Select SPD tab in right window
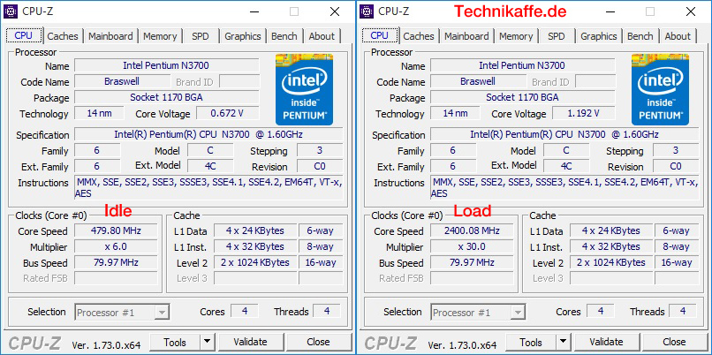The image size is (712, 355). (x=557, y=36)
